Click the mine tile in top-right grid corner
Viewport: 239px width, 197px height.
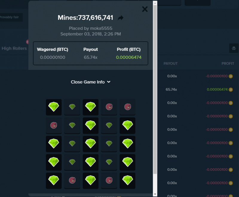(128, 107)
